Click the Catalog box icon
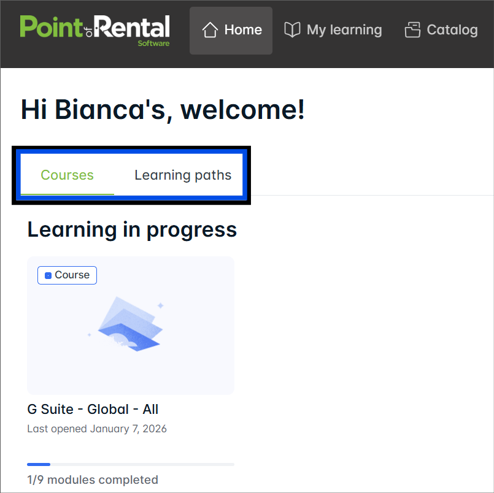This screenshot has width=494, height=493. tap(412, 30)
